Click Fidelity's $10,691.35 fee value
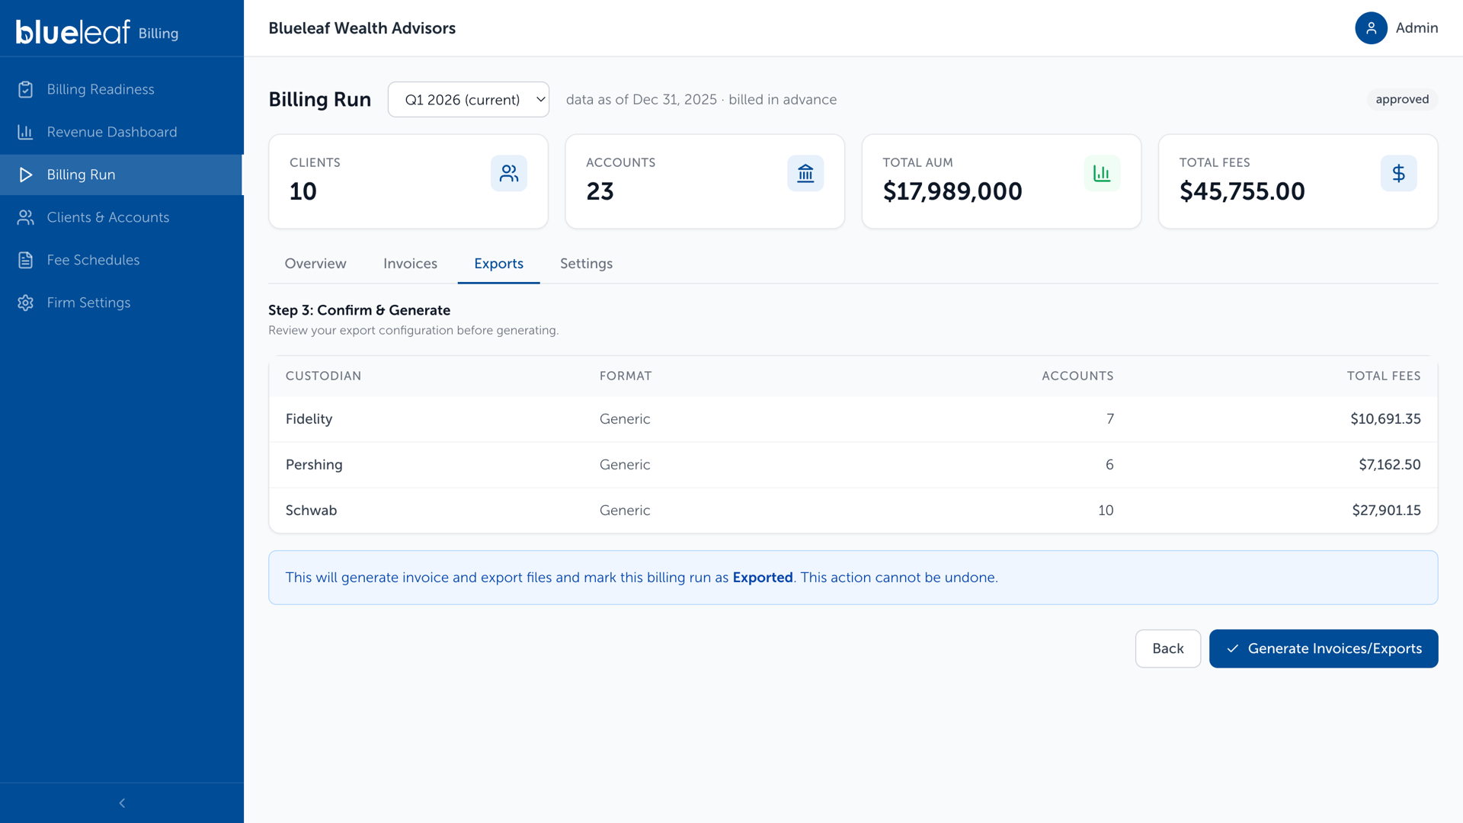This screenshot has height=823, width=1463. click(1385, 419)
